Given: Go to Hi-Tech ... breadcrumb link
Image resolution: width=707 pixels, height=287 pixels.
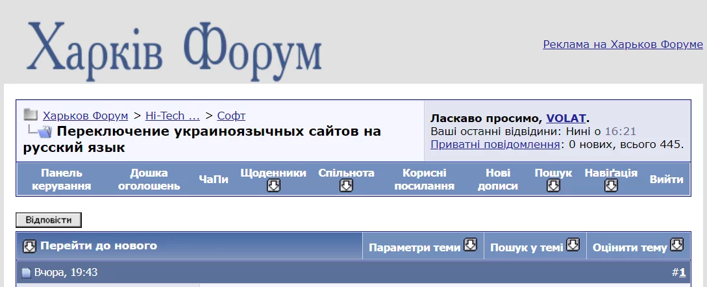Looking at the screenshot, I should coord(173,116).
